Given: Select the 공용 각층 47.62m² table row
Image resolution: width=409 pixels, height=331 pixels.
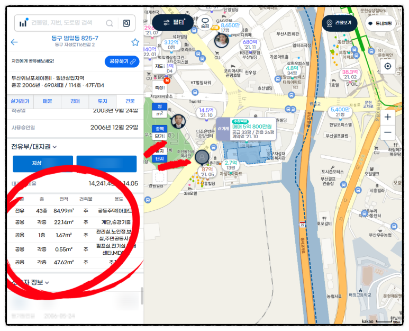Looking at the screenshot, I should [x=75, y=262].
